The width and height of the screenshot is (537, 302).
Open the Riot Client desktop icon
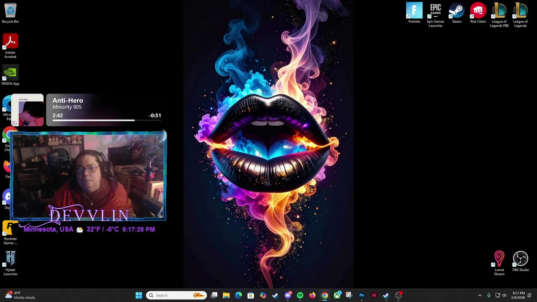pyautogui.click(x=478, y=13)
